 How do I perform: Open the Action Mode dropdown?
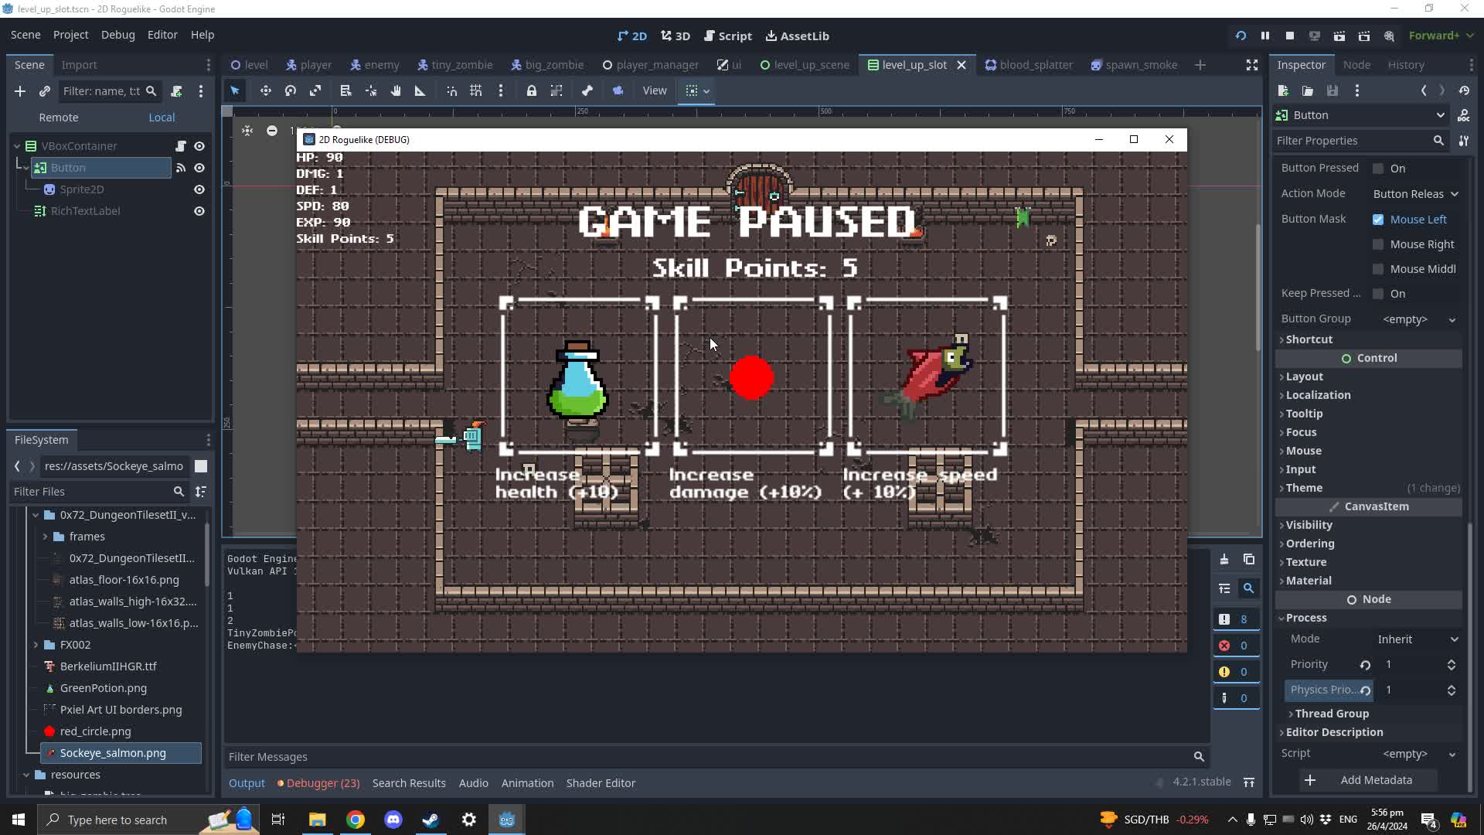(1415, 194)
